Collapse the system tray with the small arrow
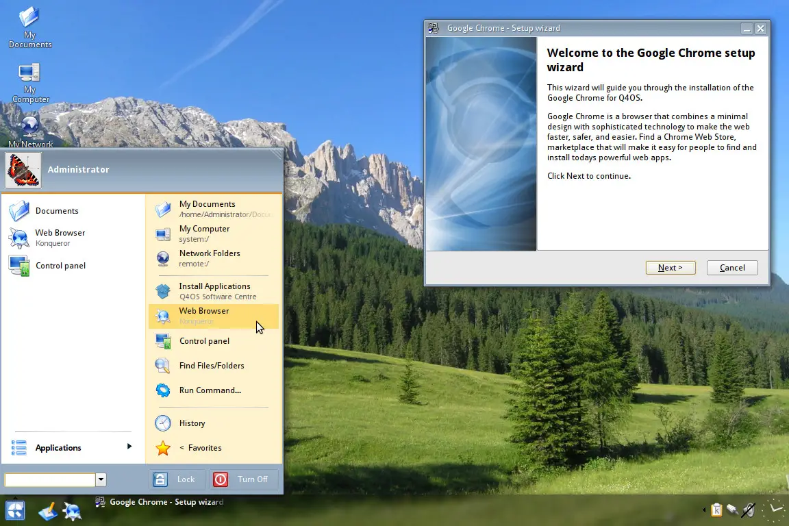The width and height of the screenshot is (789, 526). point(704,510)
